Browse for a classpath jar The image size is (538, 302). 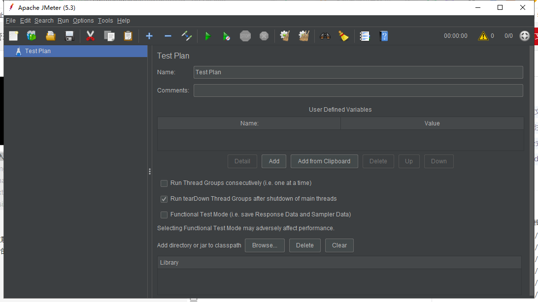click(x=265, y=245)
